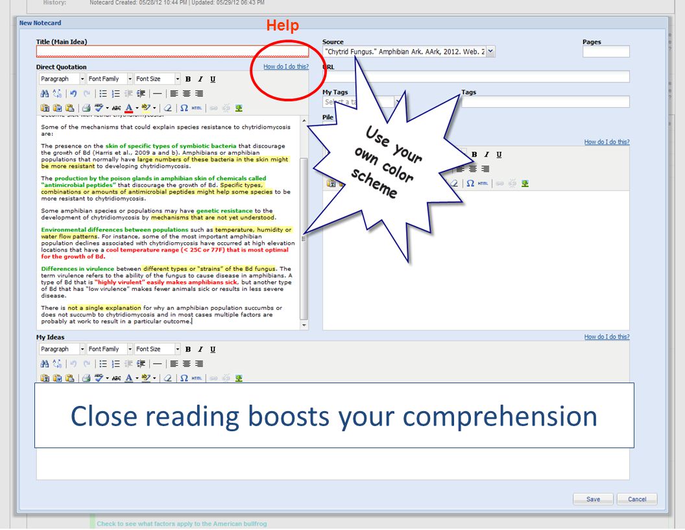Undo last edit in Direct Quotation editor

pyautogui.click(x=73, y=94)
